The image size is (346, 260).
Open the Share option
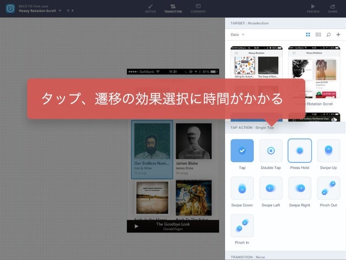click(332, 9)
